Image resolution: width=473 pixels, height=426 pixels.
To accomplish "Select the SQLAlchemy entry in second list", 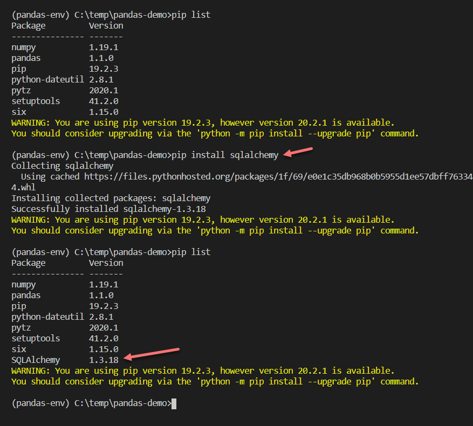I will click(x=35, y=360).
